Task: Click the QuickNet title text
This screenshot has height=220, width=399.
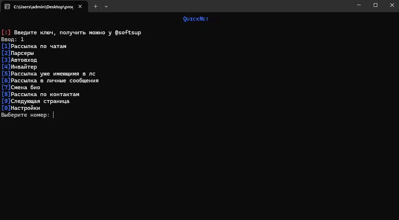Action: (x=196, y=19)
